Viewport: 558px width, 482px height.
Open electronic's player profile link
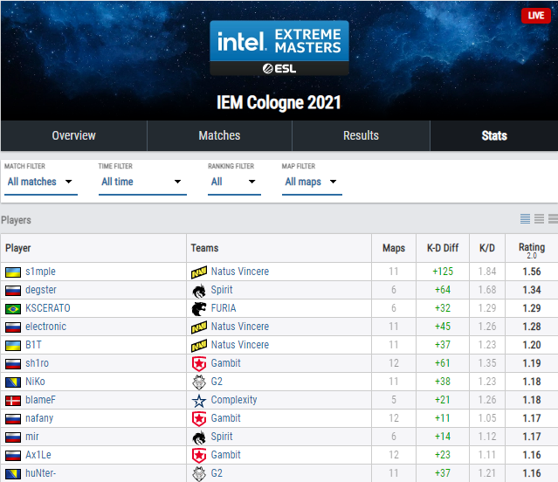pyautogui.click(x=46, y=327)
